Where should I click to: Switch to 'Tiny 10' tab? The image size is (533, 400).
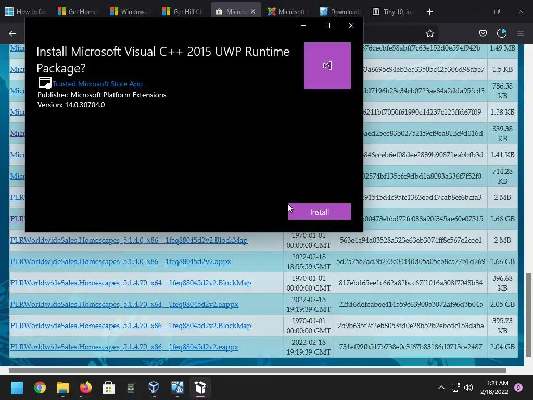pyautogui.click(x=393, y=12)
